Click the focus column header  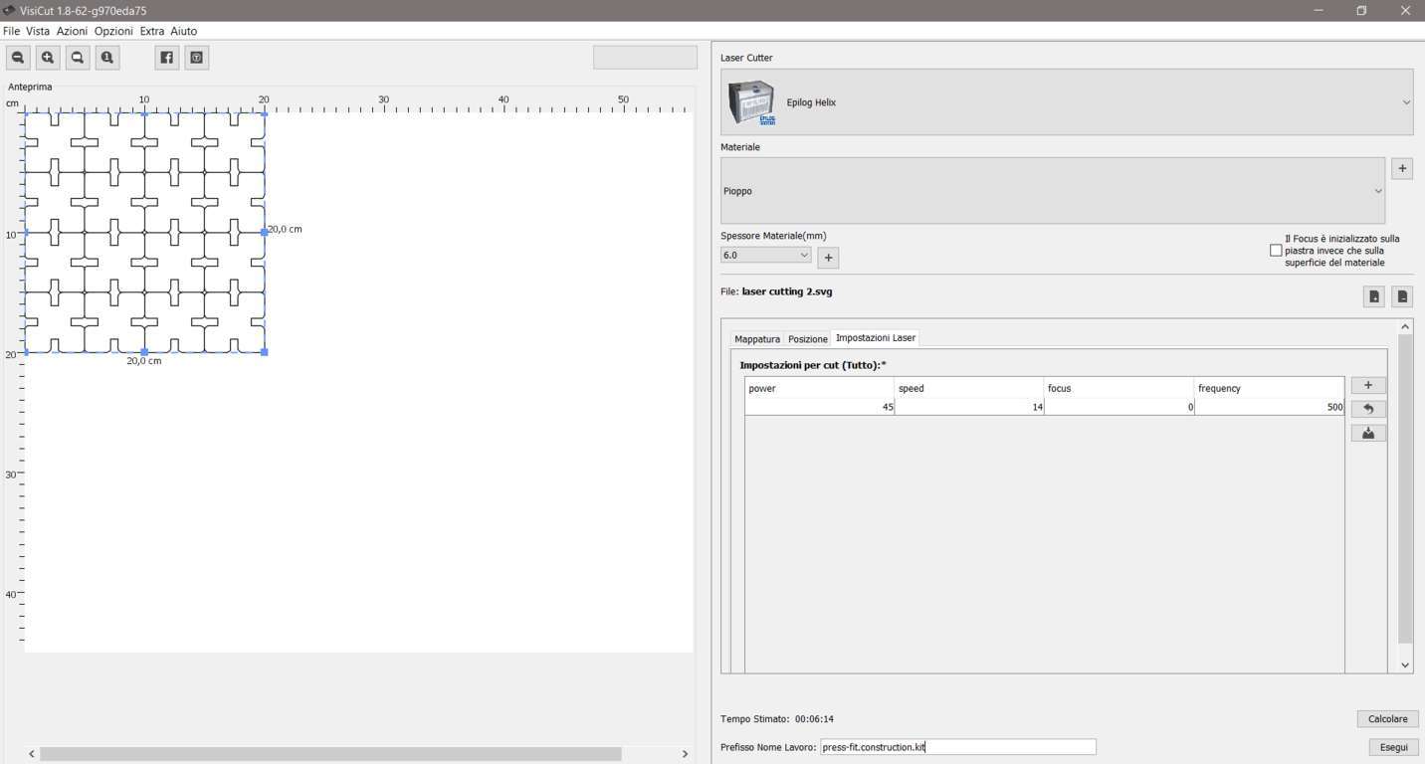point(1120,388)
